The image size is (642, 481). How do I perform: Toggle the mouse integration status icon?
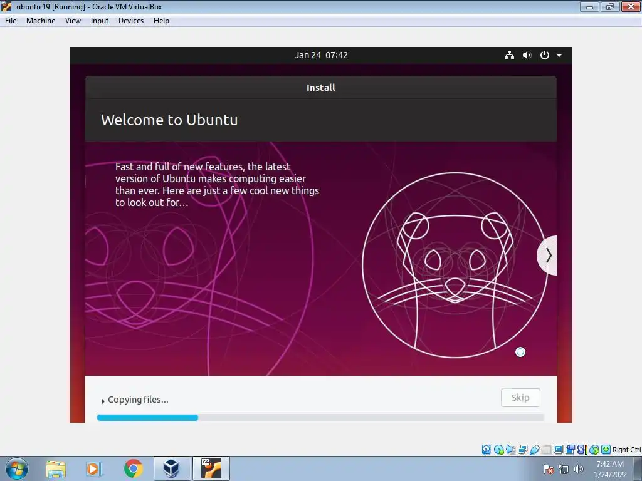click(x=594, y=450)
